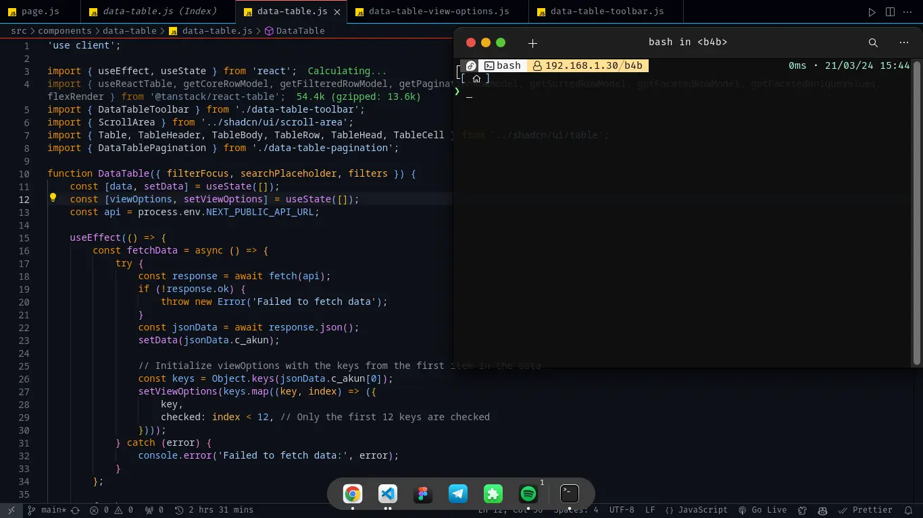Click the terminal scrollbar on the right edge

tap(917, 212)
